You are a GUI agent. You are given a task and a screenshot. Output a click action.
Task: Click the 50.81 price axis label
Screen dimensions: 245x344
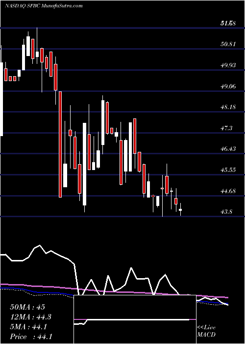[228, 44]
